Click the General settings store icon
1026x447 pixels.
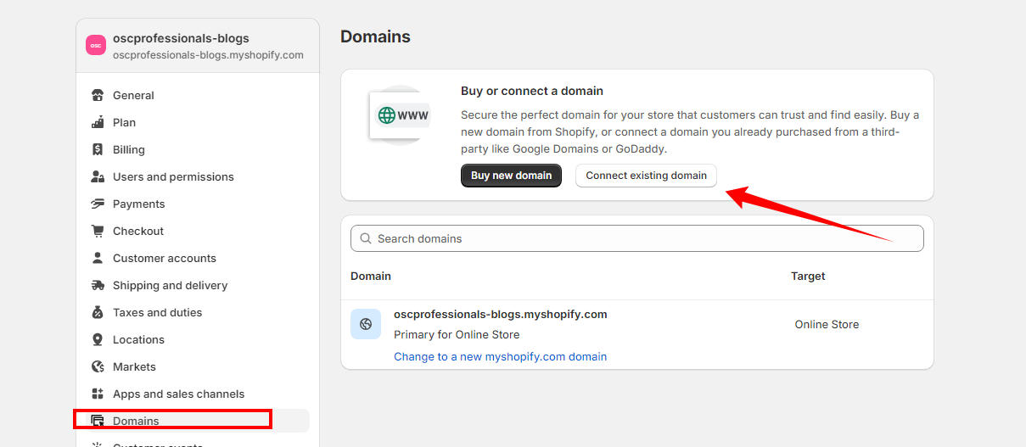pyautogui.click(x=98, y=95)
